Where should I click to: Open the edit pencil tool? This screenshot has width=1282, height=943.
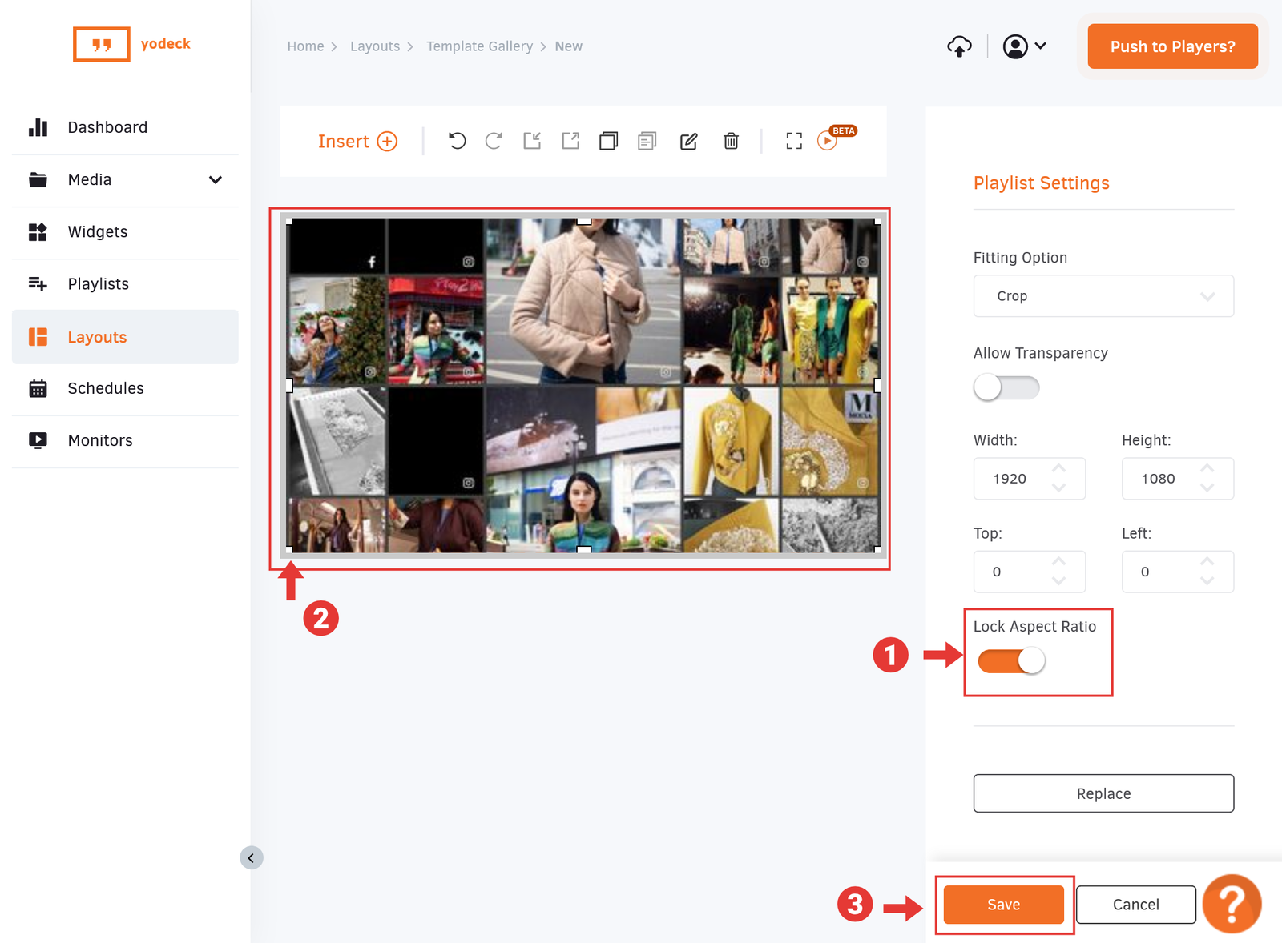tap(689, 141)
